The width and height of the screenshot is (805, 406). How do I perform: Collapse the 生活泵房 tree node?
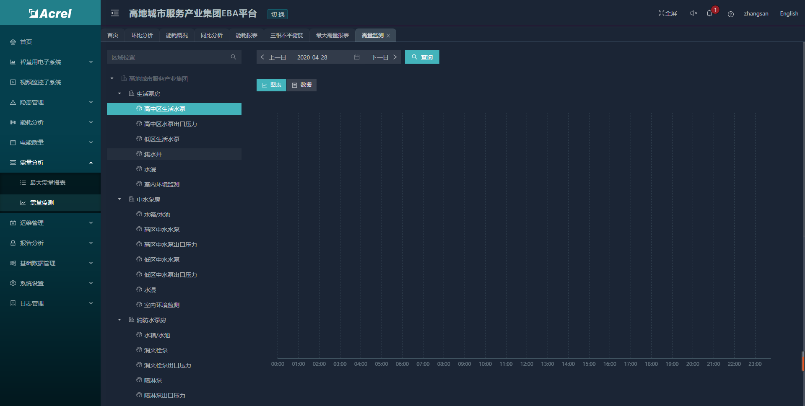pos(119,94)
